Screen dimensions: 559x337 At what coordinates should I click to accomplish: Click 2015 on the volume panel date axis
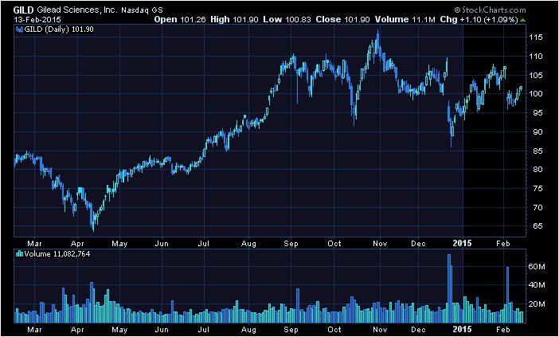pyautogui.click(x=463, y=329)
